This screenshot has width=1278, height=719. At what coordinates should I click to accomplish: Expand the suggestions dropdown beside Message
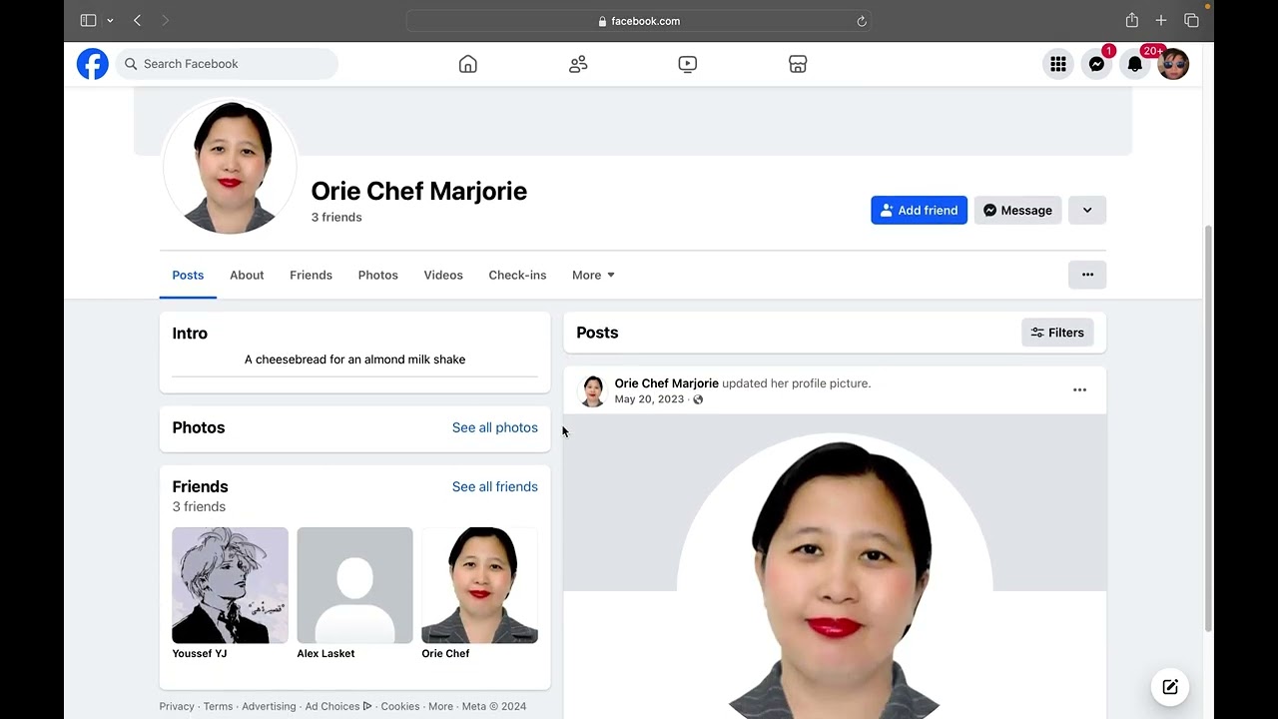(x=1087, y=210)
